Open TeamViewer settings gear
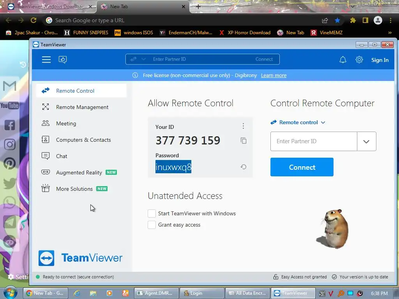This screenshot has width=399, height=299. [x=359, y=60]
